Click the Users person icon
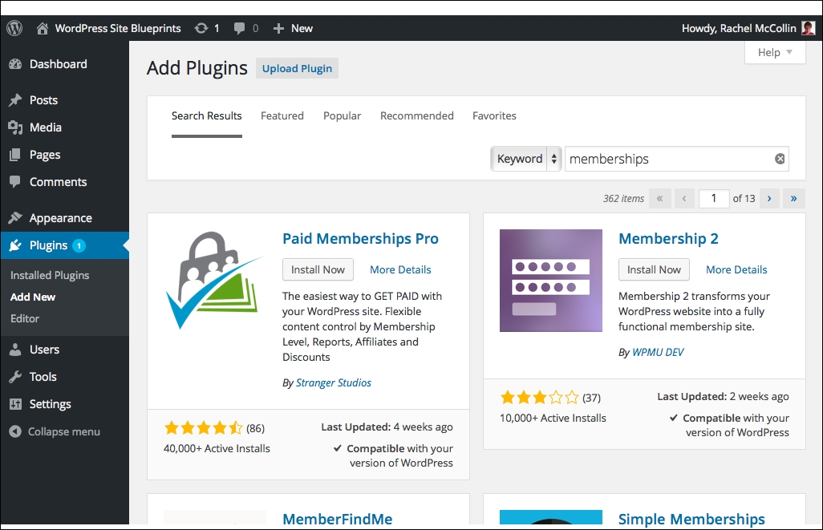Viewport: 823px width, 530px height. coord(15,350)
